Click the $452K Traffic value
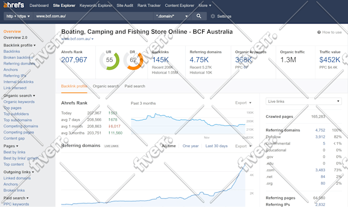The height and width of the screenshot is (207, 348). 330,60
